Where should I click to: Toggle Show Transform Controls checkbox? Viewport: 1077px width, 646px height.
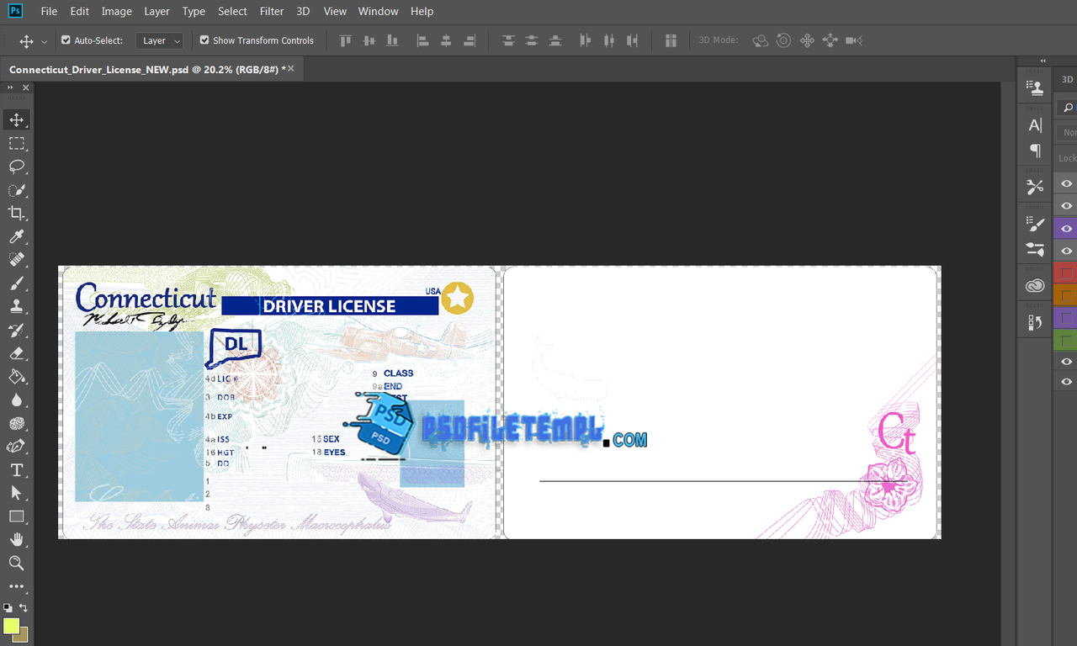coord(204,40)
